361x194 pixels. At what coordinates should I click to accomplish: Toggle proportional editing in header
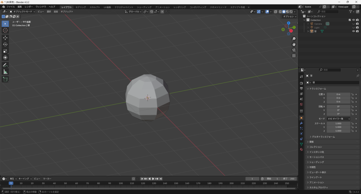pyautogui.click(x=162, y=12)
